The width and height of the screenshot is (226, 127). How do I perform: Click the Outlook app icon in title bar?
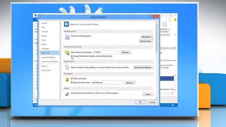pos(35,16)
